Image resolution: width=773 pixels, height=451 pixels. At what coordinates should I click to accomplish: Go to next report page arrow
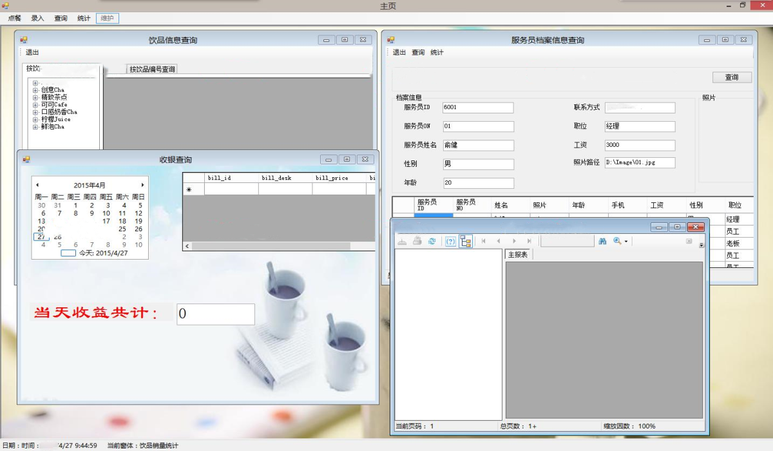click(514, 241)
